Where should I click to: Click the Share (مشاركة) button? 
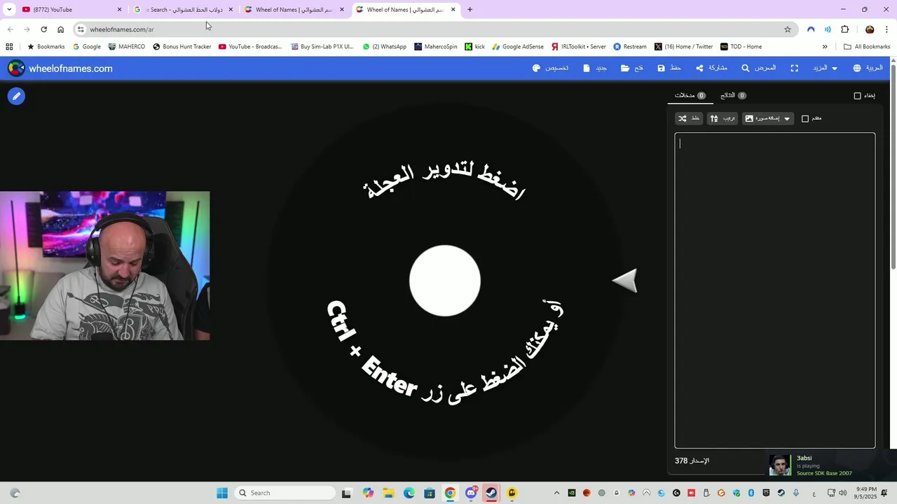point(711,68)
